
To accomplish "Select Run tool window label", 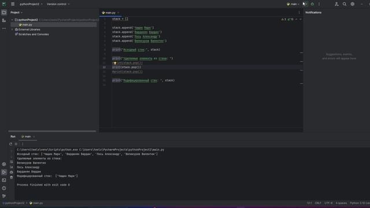I will coord(13,136).
